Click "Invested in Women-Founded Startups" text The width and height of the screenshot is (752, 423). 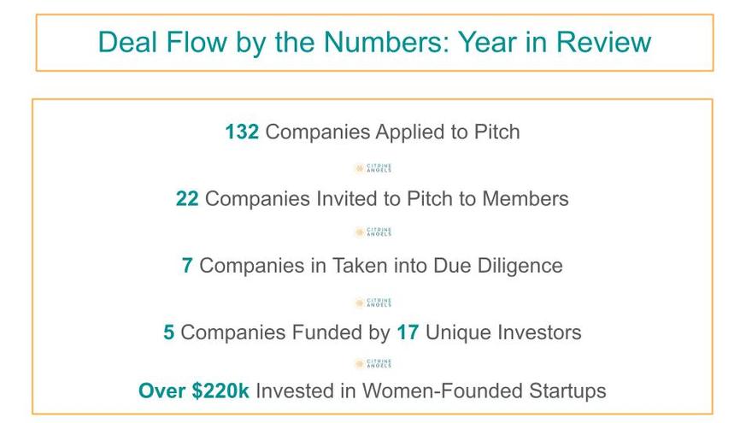[x=431, y=391]
